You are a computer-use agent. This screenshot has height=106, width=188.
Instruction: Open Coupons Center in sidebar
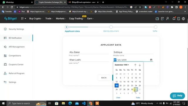tap(16, 64)
